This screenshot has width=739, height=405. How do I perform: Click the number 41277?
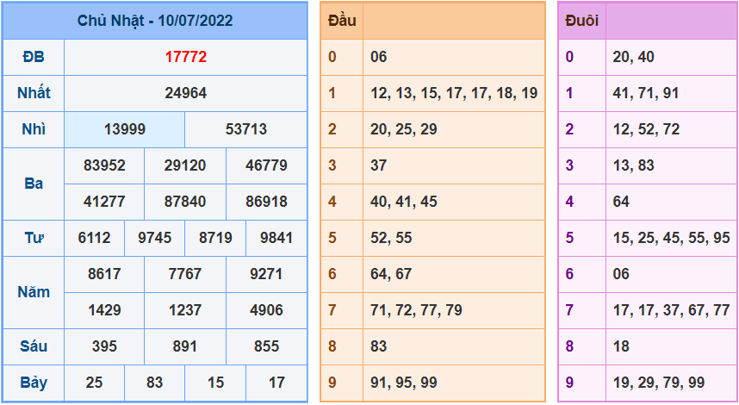104,202
